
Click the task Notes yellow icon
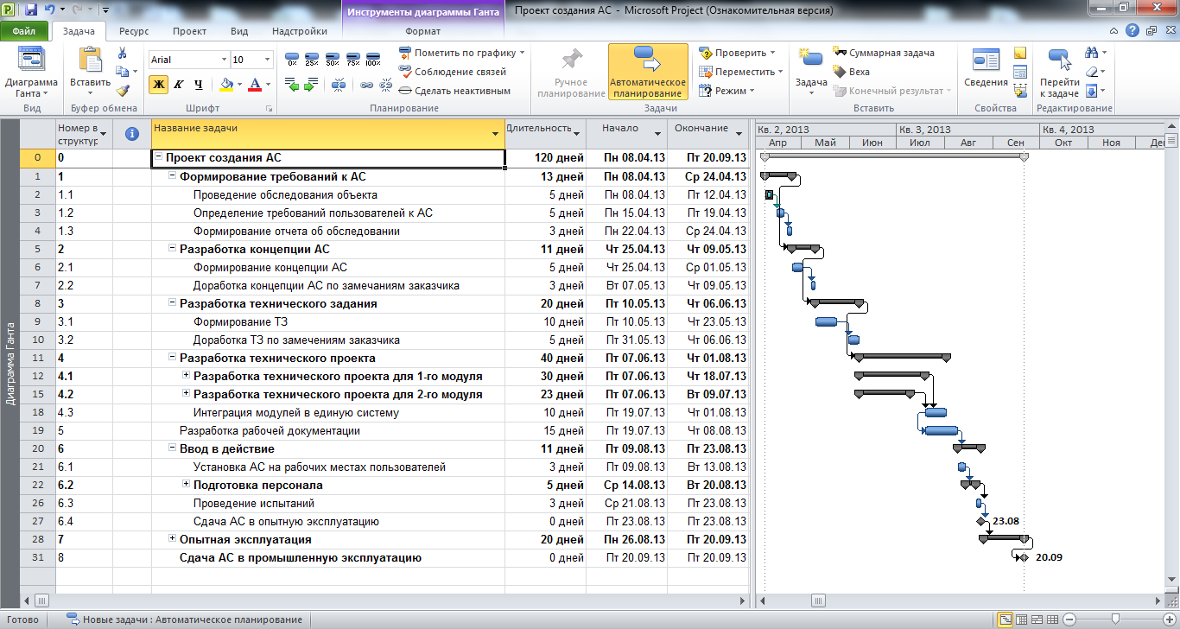(1020, 54)
